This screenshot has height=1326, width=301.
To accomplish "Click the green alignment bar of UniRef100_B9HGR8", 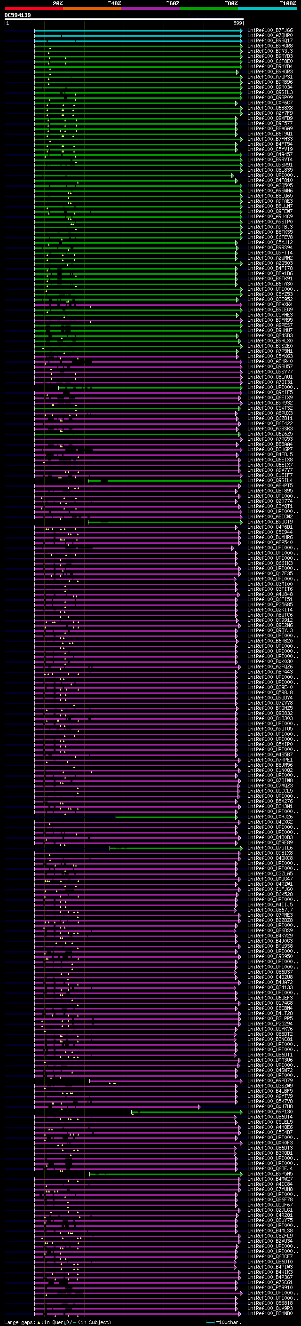I will coord(137,46).
